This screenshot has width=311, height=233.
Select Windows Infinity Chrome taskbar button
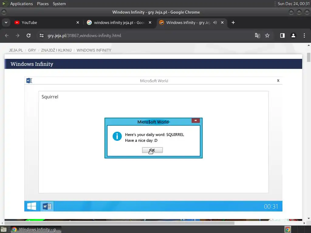[36, 229]
